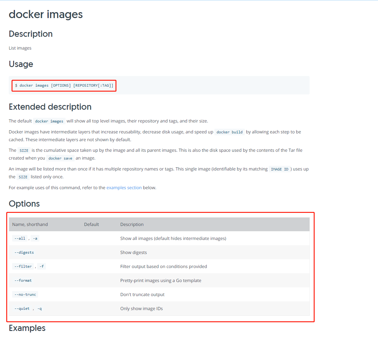Click the inline docker save code
The width and height of the screenshot is (378, 340).
coord(60,158)
